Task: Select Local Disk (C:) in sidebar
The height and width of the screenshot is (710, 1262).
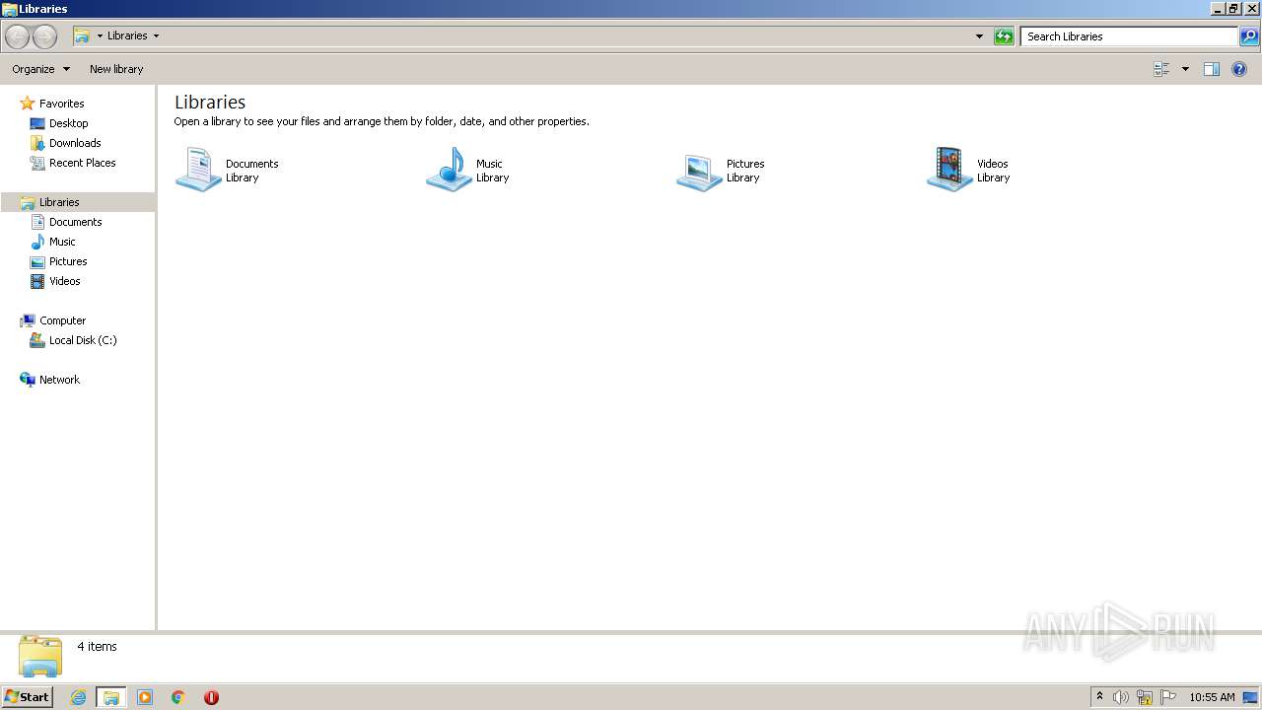Action: [83, 340]
